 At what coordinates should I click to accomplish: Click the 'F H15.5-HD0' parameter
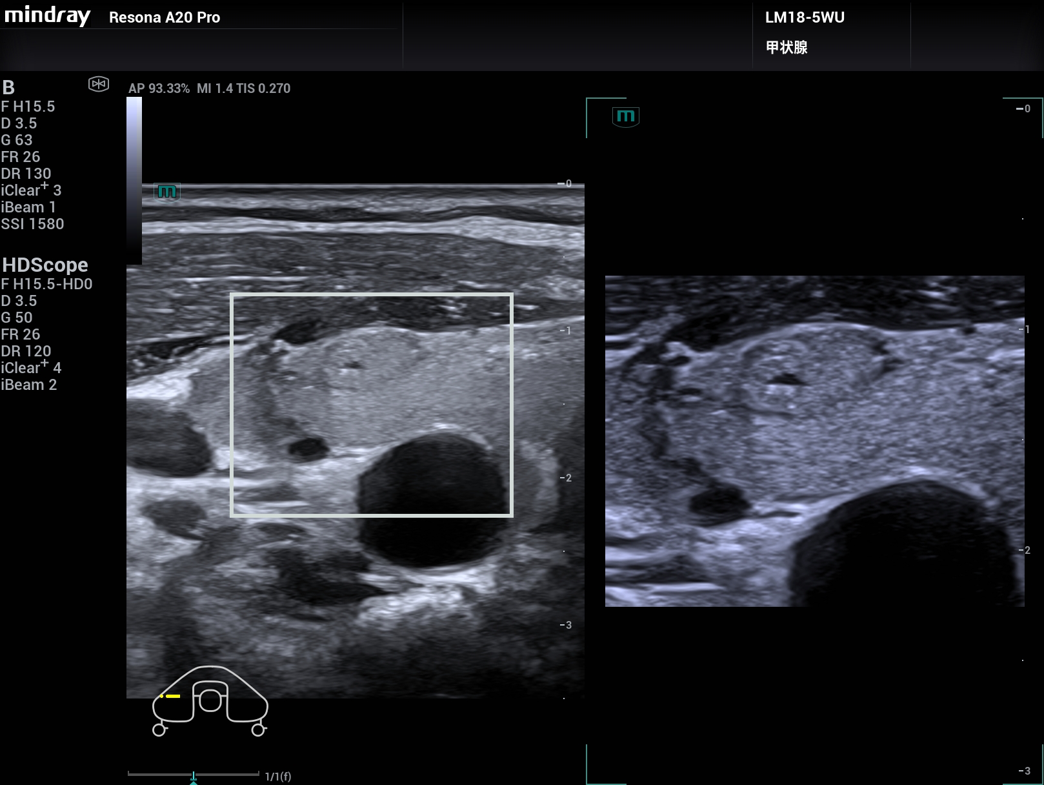click(x=46, y=284)
